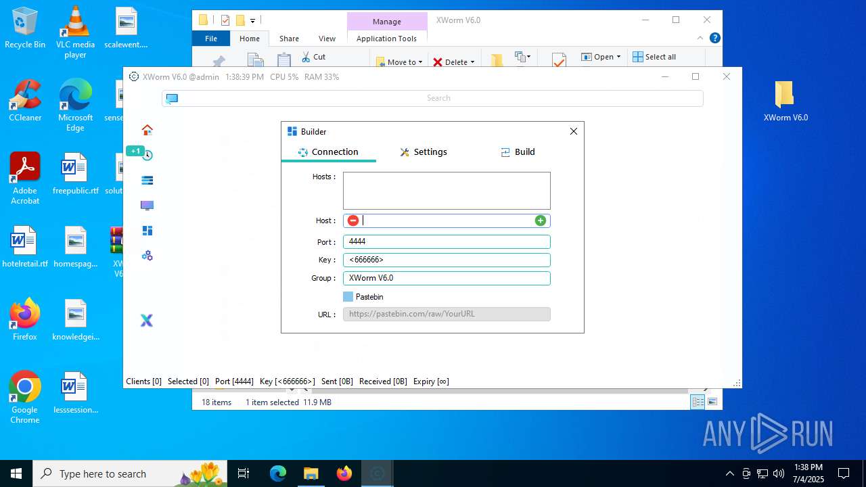Screen dimensions: 866x487
Task: Edit the Port field showing 4444
Action: (447, 241)
